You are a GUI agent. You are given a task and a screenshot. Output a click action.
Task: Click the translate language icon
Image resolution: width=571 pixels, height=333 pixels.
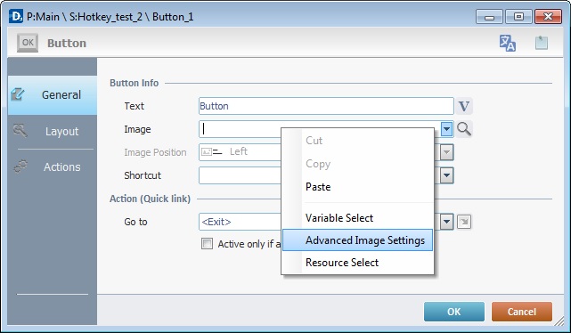(x=507, y=43)
